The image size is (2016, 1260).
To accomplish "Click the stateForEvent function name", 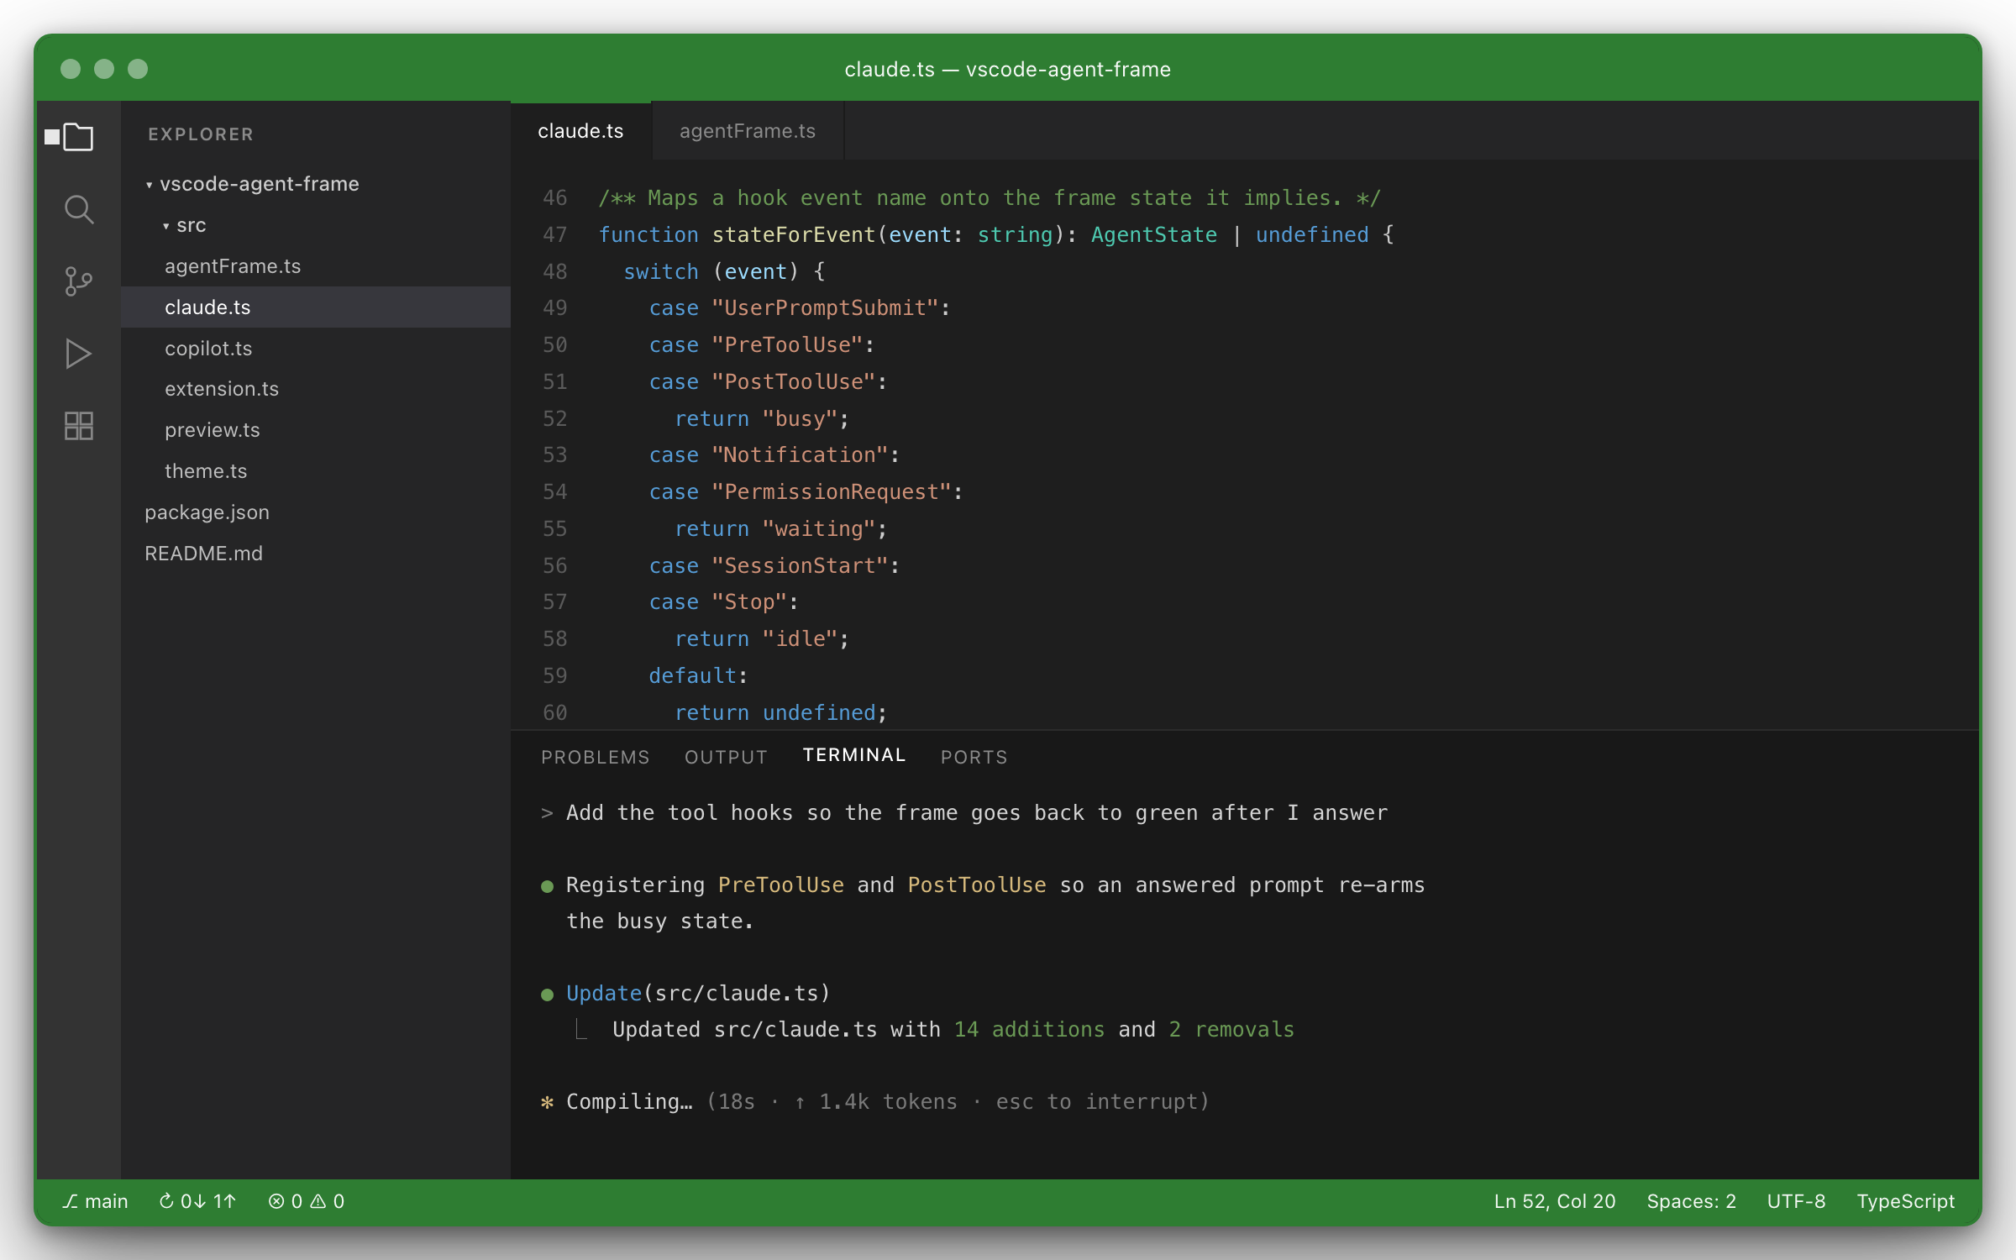I will 794,234.
